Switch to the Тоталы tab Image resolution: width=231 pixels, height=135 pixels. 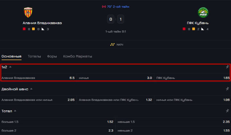click(x=34, y=56)
